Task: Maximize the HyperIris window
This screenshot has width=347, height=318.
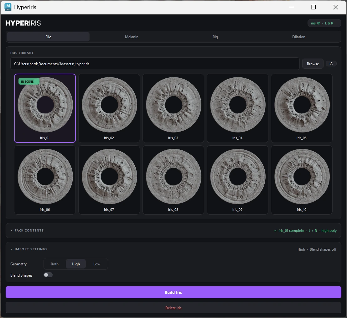Action: (x=313, y=7)
